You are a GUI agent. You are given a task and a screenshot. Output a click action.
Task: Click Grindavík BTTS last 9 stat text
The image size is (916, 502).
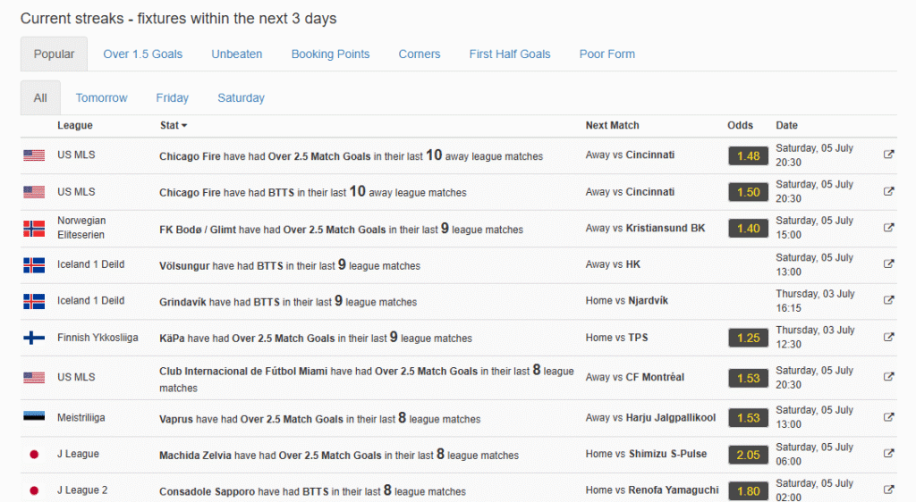(x=288, y=301)
